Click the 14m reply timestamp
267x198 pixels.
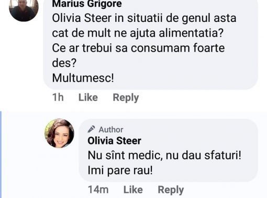(98, 190)
